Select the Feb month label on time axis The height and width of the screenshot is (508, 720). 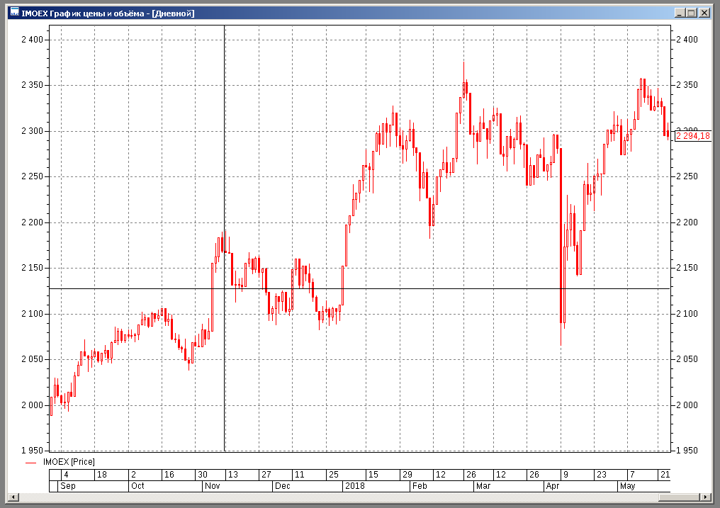420,486
